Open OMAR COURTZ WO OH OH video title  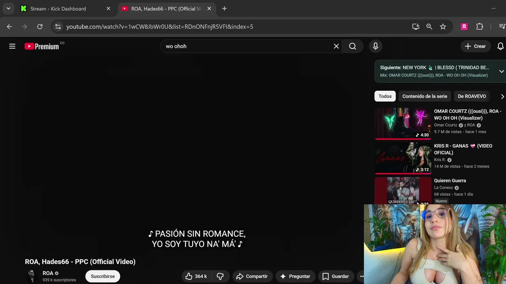468,114
